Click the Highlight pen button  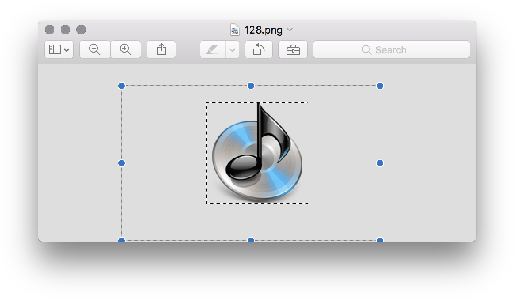pyautogui.click(x=213, y=50)
